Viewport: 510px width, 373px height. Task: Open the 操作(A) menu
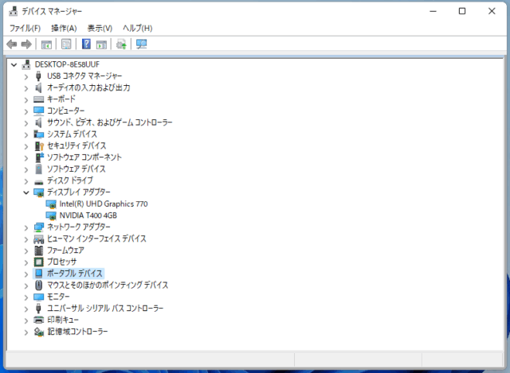[x=64, y=29]
